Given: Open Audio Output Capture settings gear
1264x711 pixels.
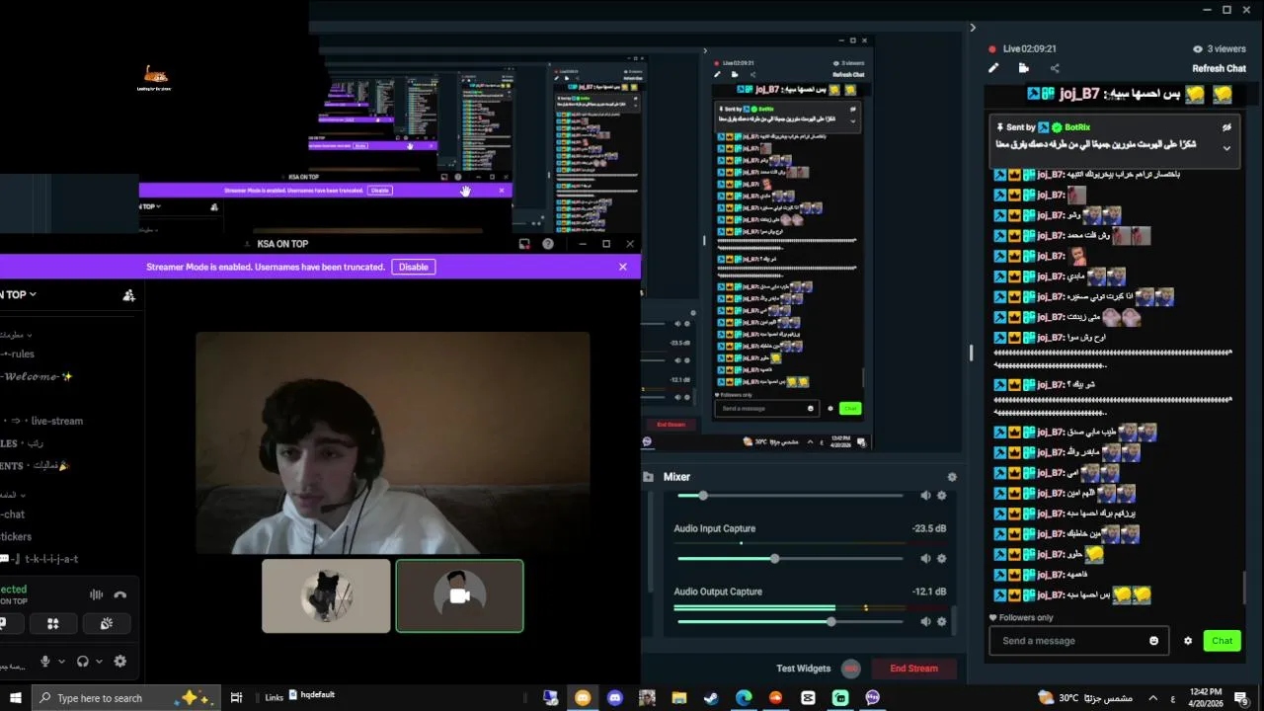Looking at the screenshot, I should (941, 621).
